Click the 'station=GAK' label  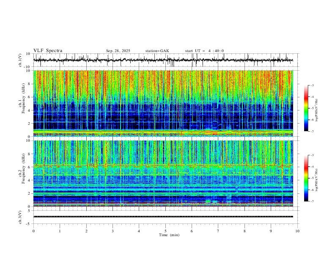[x=157, y=51]
